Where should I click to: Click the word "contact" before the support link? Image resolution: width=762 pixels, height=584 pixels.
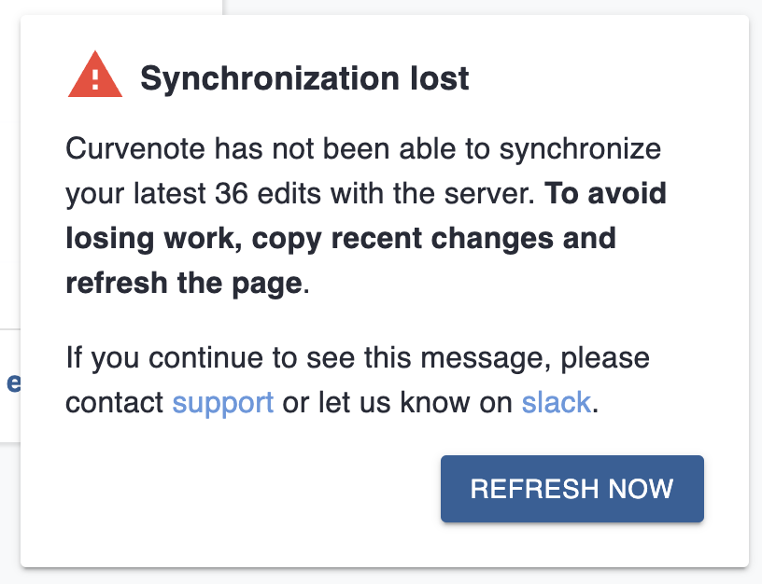click(x=114, y=402)
